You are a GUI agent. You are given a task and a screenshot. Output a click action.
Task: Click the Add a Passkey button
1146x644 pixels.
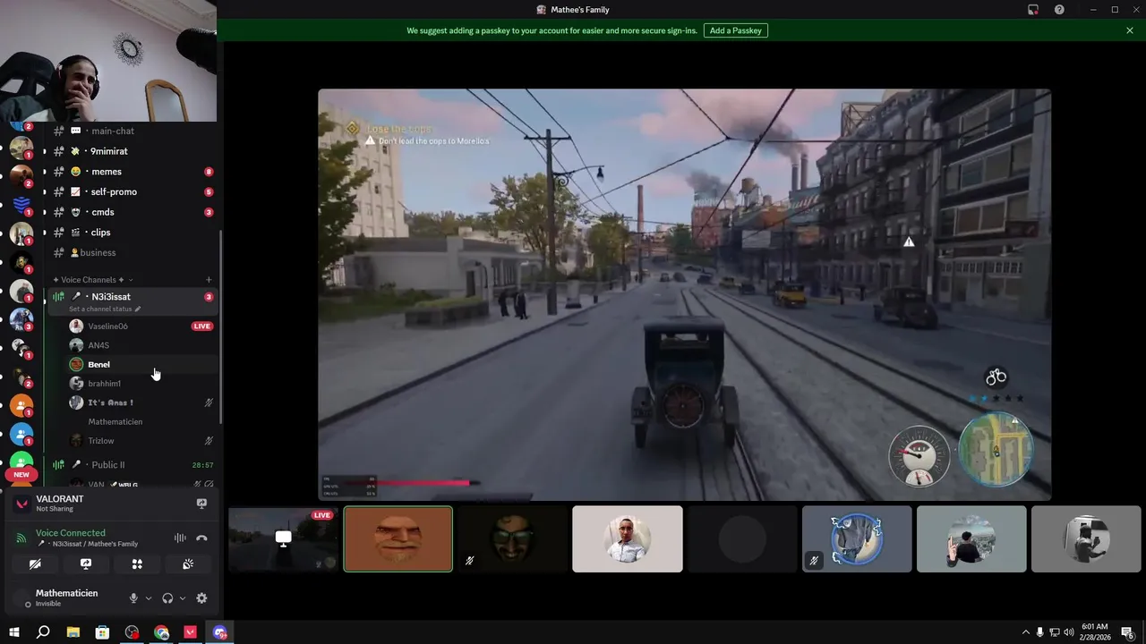[735, 30]
